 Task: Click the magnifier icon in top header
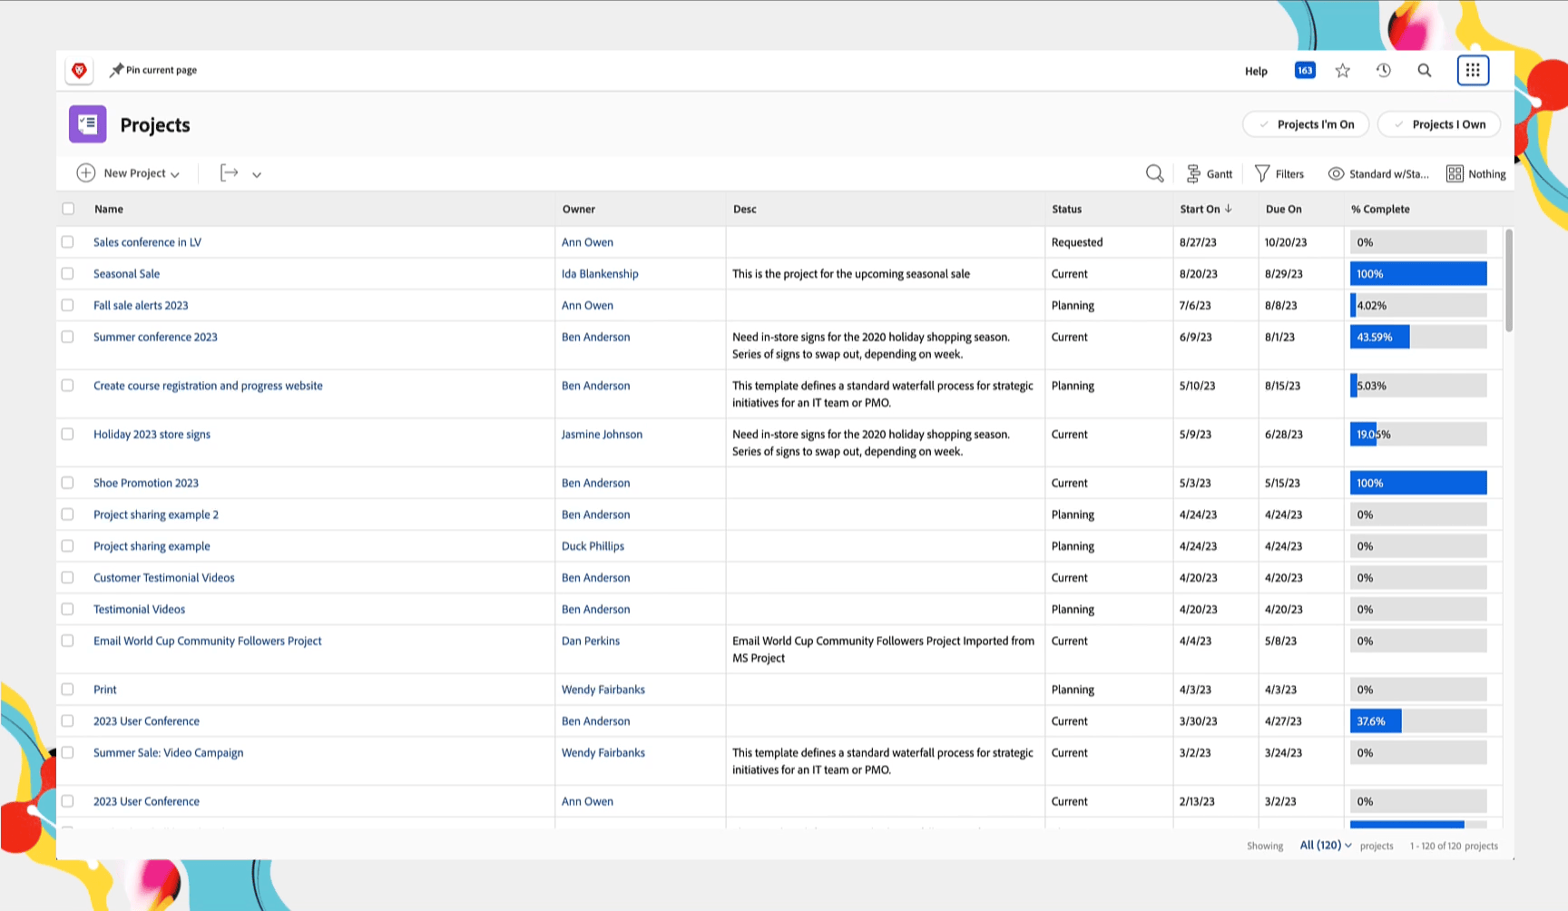[x=1425, y=71]
